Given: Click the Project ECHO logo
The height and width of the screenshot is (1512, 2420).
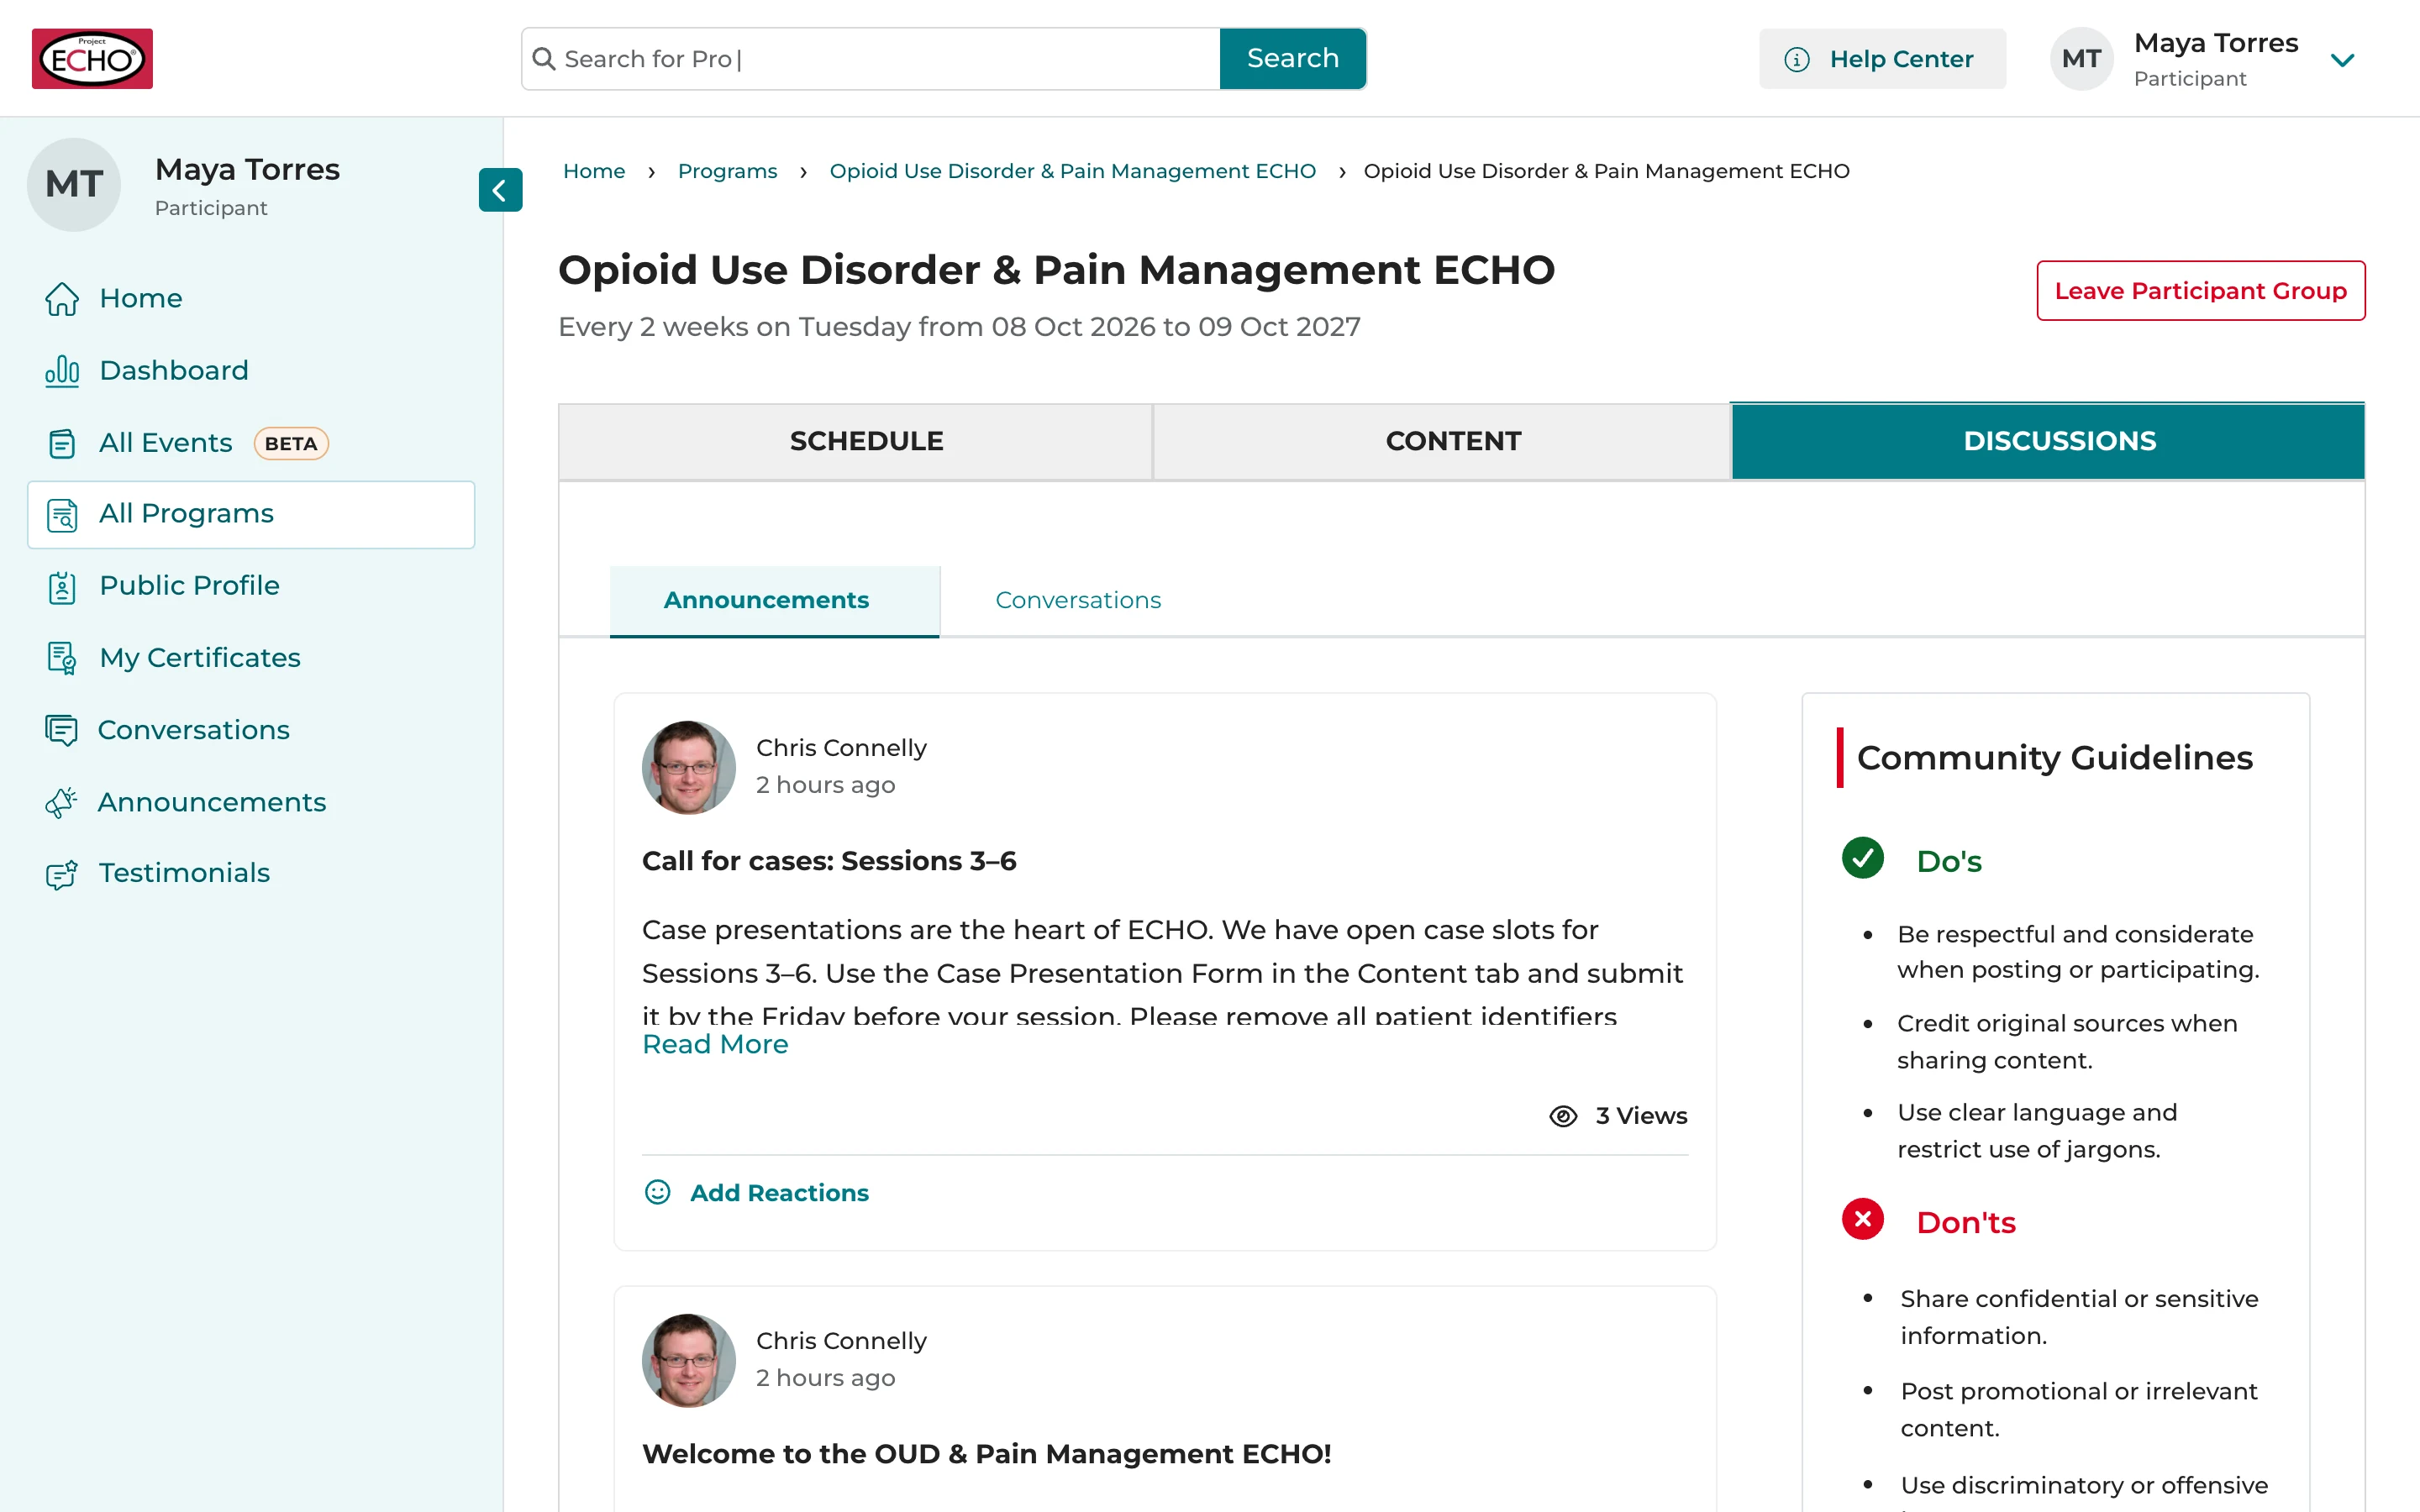Looking at the screenshot, I should point(92,59).
